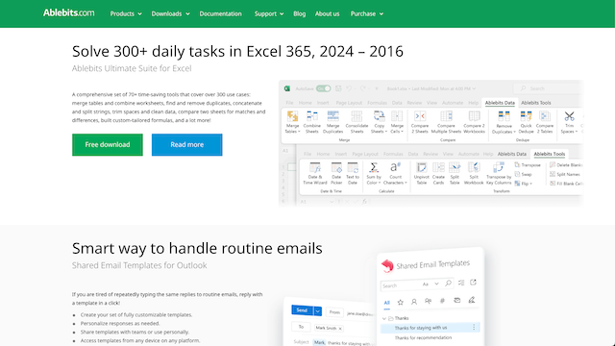Click the search magnifier in Shared Email Templates
Viewport: 615px width, 346px height.
449,284
